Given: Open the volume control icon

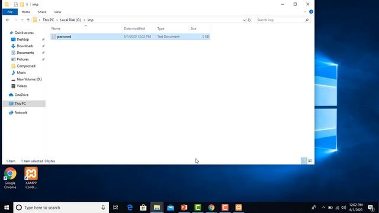Looking at the screenshot, I should tap(343, 208).
